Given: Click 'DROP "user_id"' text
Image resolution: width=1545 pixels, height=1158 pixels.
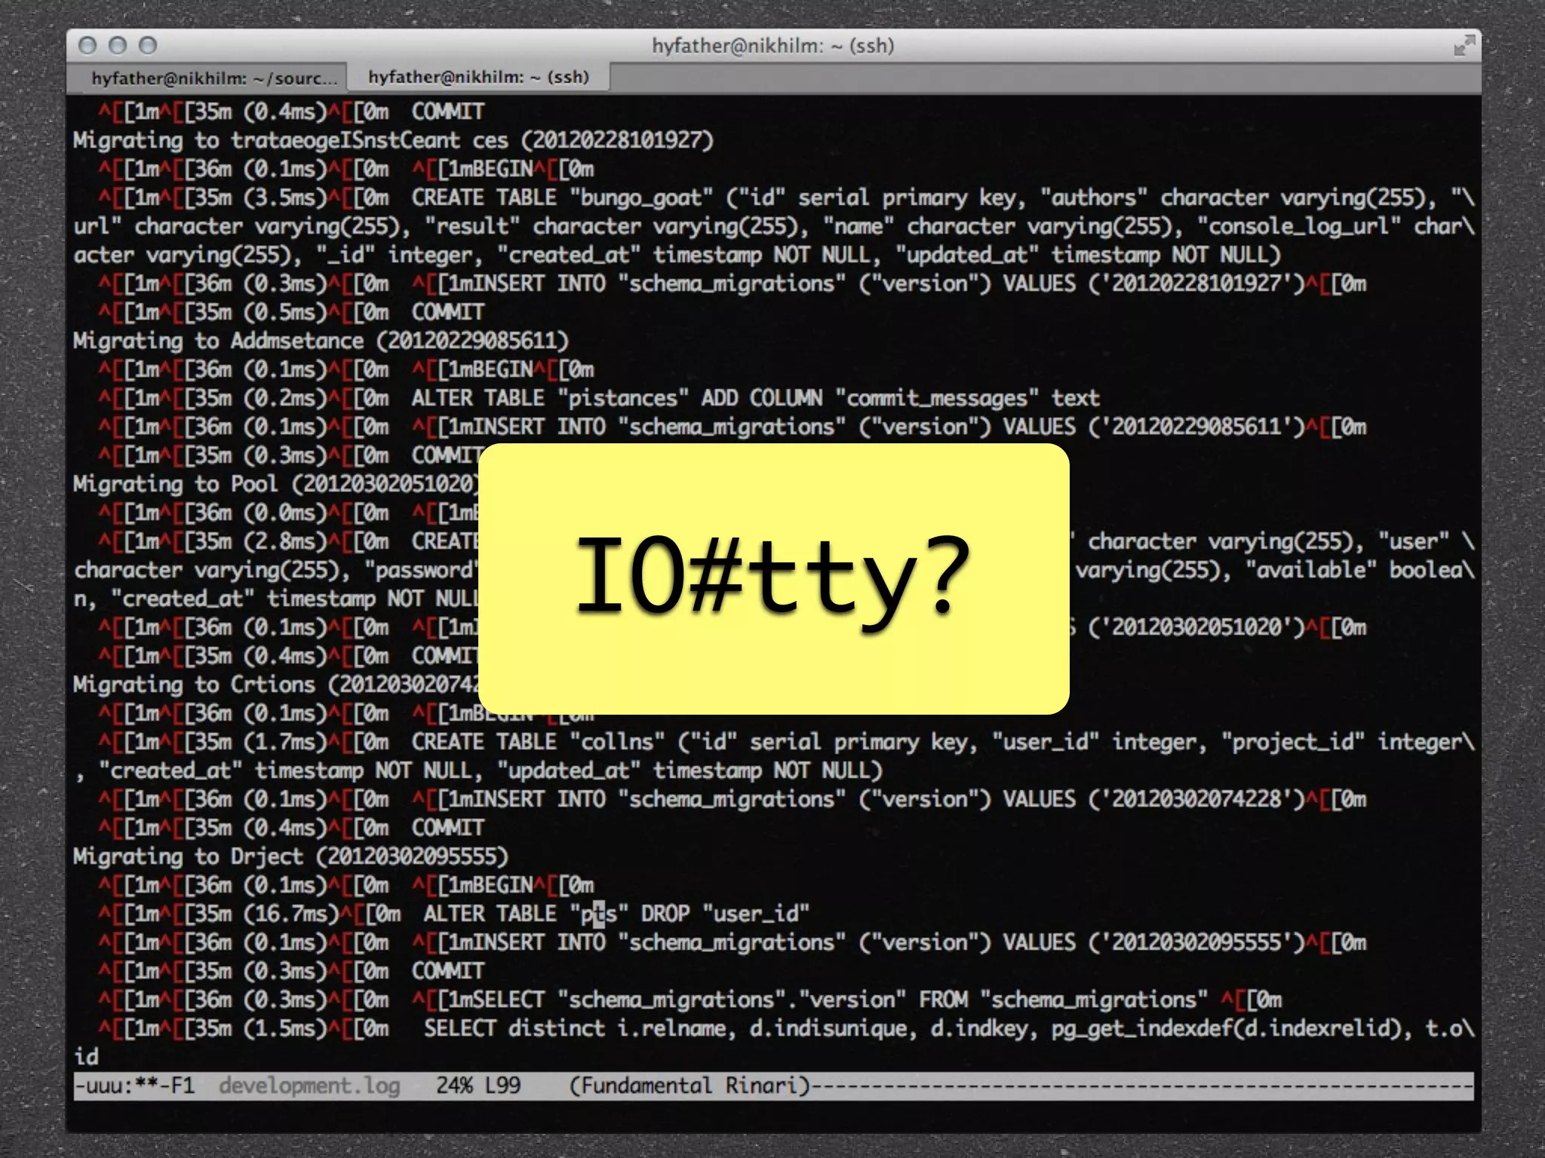Looking at the screenshot, I should 725,914.
